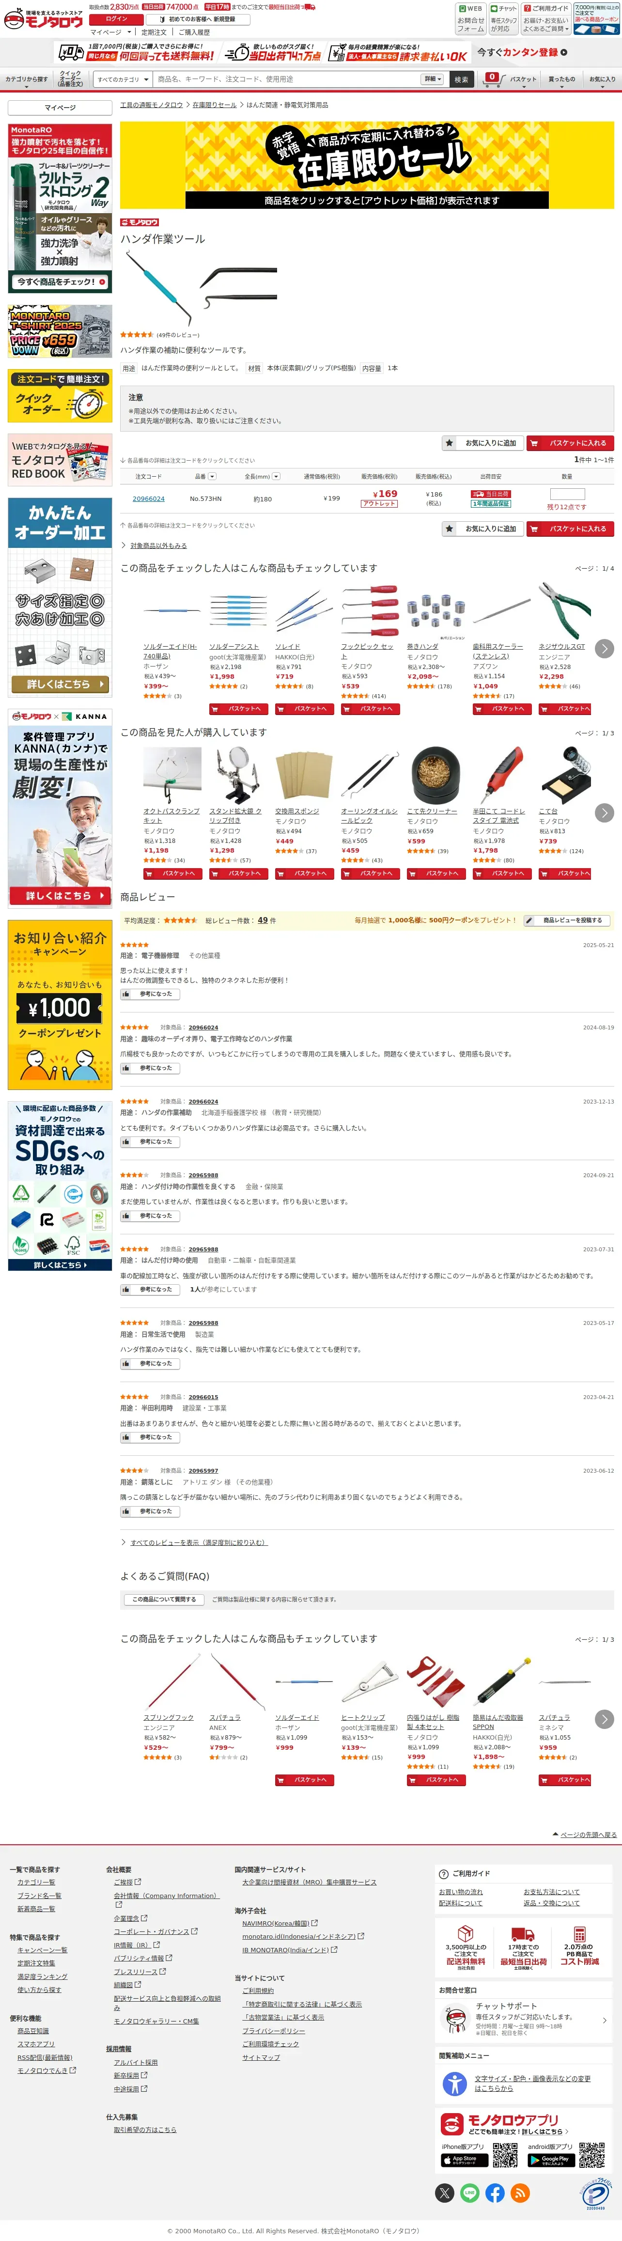
Task: Click the Google Play download badge
Action: pyautogui.click(x=551, y=2159)
